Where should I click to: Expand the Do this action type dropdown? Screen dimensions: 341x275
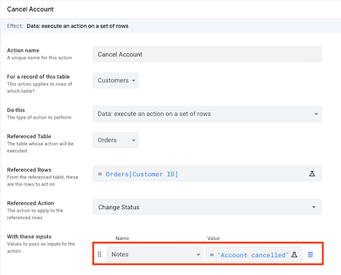click(x=207, y=114)
